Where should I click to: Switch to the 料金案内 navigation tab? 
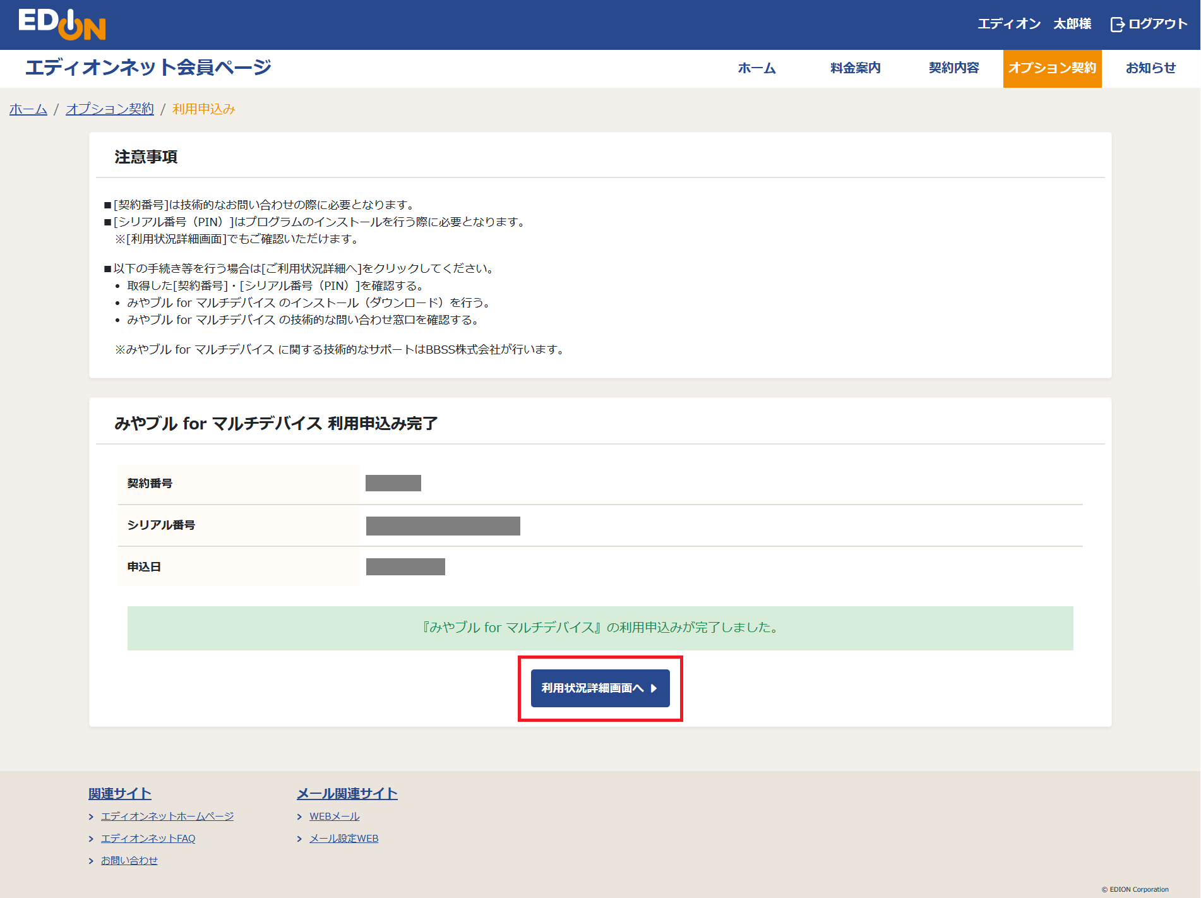(854, 68)
